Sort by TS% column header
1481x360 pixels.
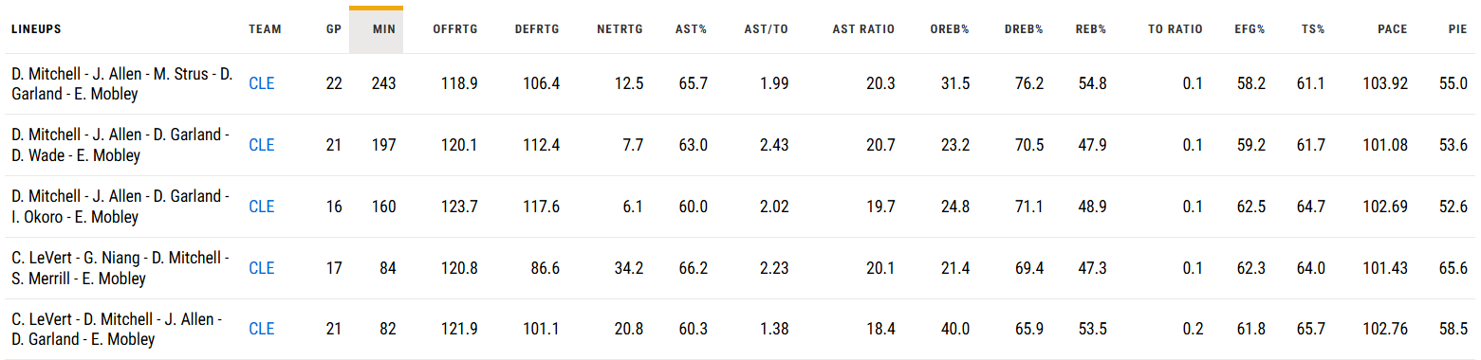(1313, 29)
